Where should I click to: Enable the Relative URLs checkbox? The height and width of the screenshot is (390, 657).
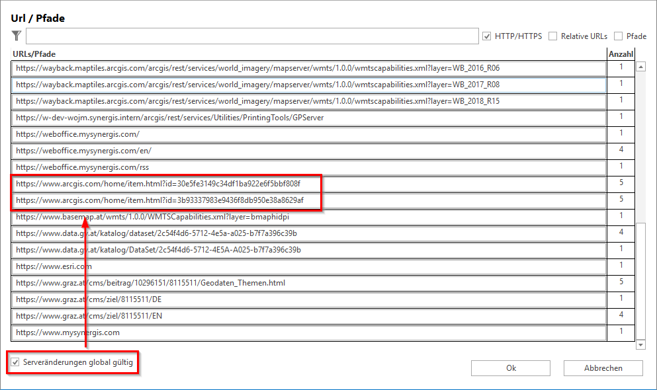point(552,36)
